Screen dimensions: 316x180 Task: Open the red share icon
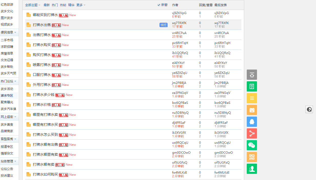[252, 133]
